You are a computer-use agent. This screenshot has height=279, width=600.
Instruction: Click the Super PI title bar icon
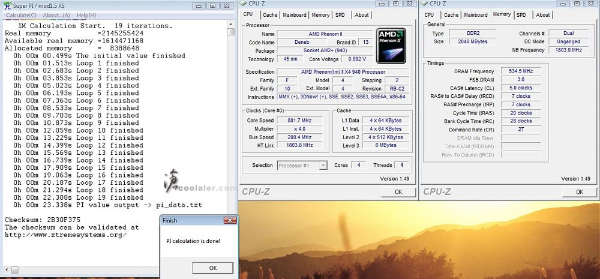tap(7, 5)
